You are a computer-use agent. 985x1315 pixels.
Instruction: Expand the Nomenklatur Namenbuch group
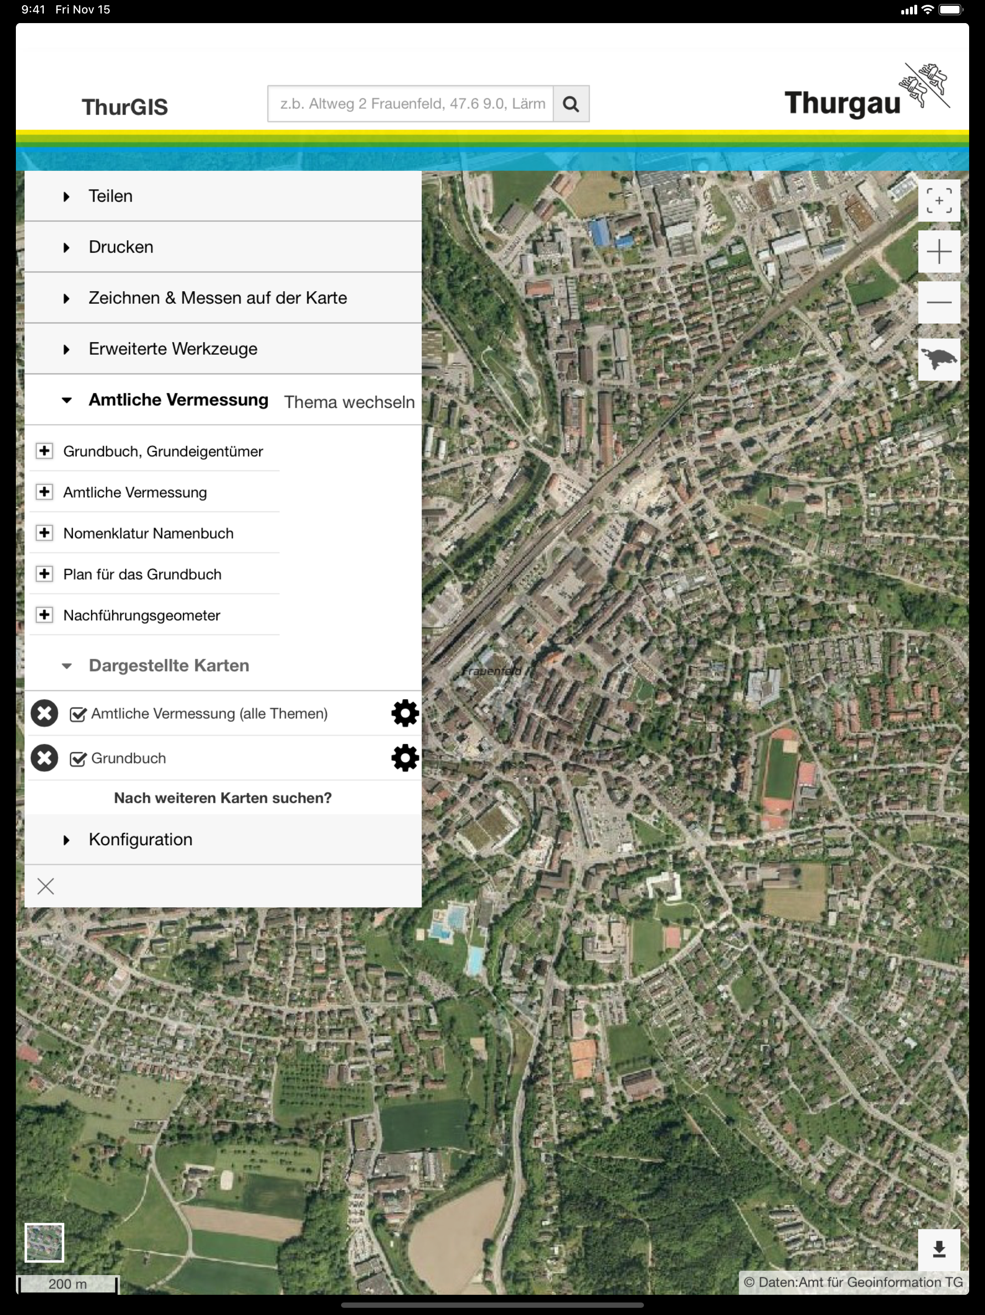[44, 533]
